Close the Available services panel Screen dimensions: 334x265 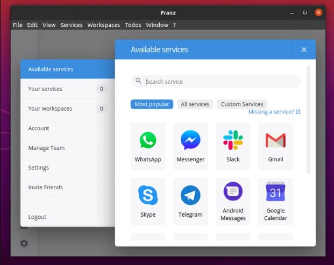click(304, 49)
